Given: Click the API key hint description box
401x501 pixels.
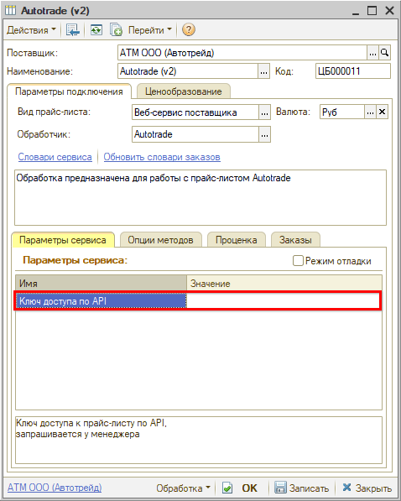Looking at the screenshot, I should [199, 440].
